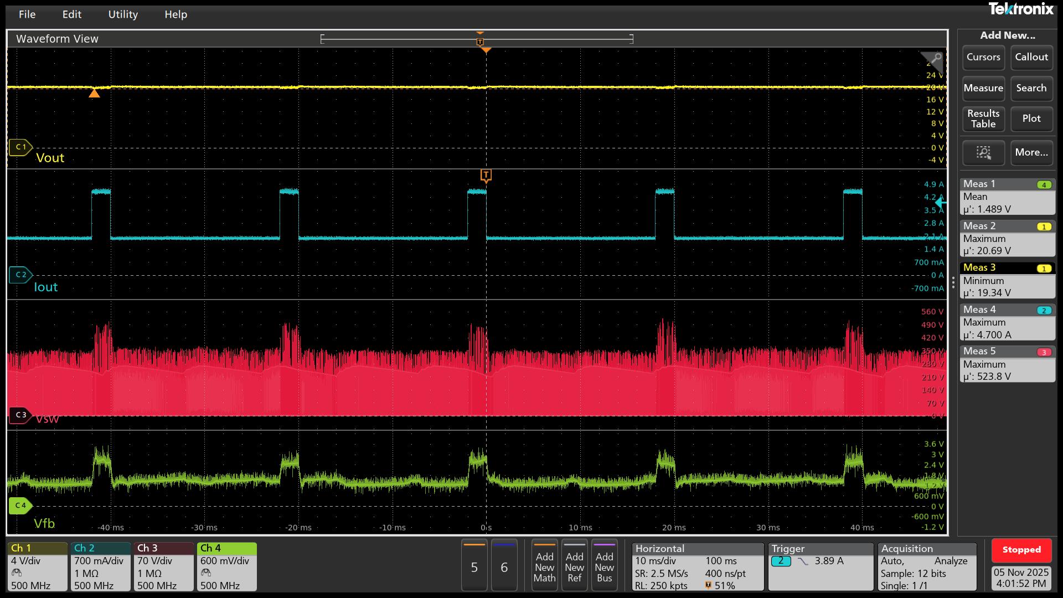Open the Utility menu
This screenshot has height=598, width=1063.
123,14
